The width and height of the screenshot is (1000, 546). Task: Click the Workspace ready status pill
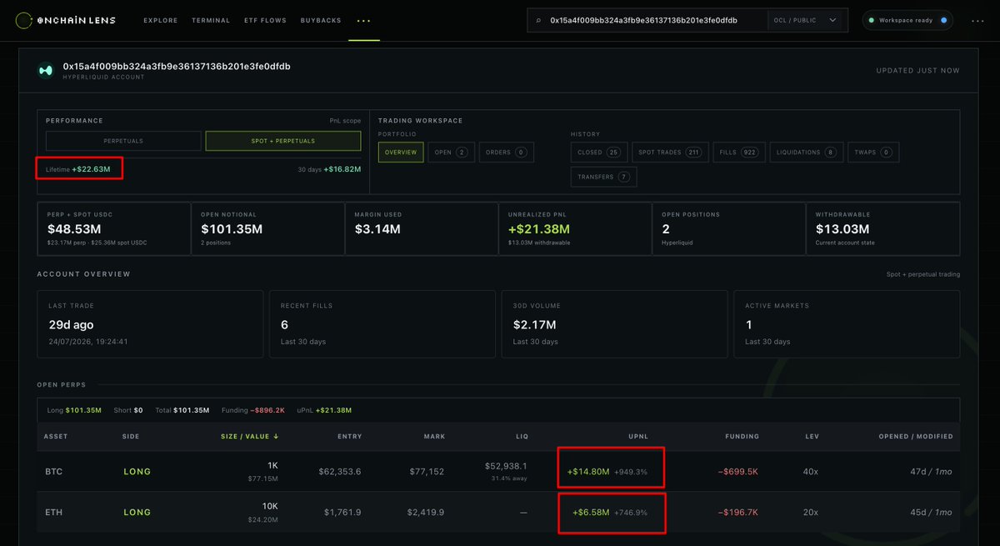coord(907,20)
